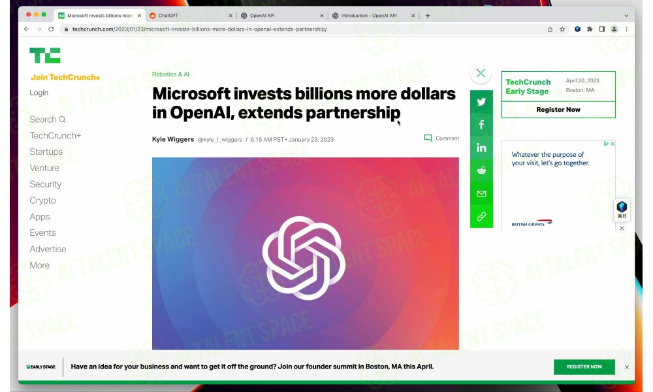Image resolution: width=653 pixels, height=392 pixels.
Task: Click the blue hexagon extension icon in toolbar
Action: pyautogui.click(x=578, y=29)
